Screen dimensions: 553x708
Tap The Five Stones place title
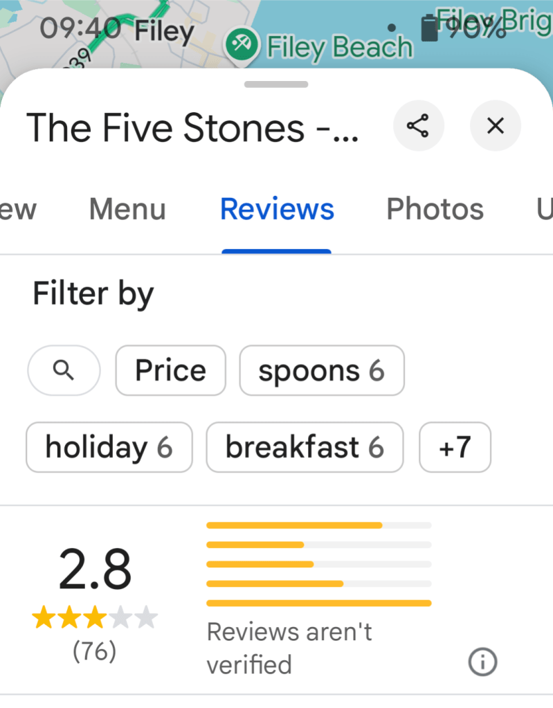pyautogui.click(x=192, y=127)
